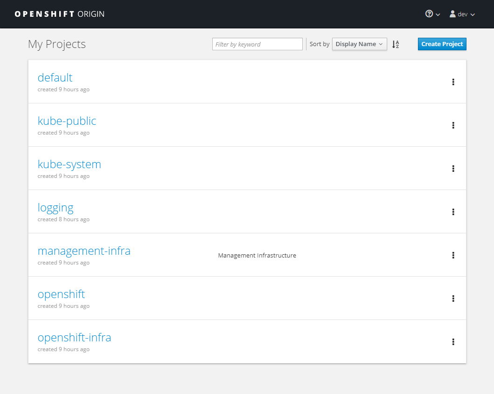Click the Create Project button
494x394 pixels.
[442, 44]
